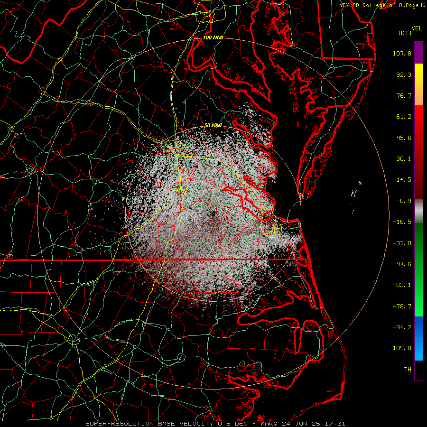The width and height of the screenshot is (427, 427).
Task: Click the 45.6 velocity scale value
Action: [x=404, y=138]
